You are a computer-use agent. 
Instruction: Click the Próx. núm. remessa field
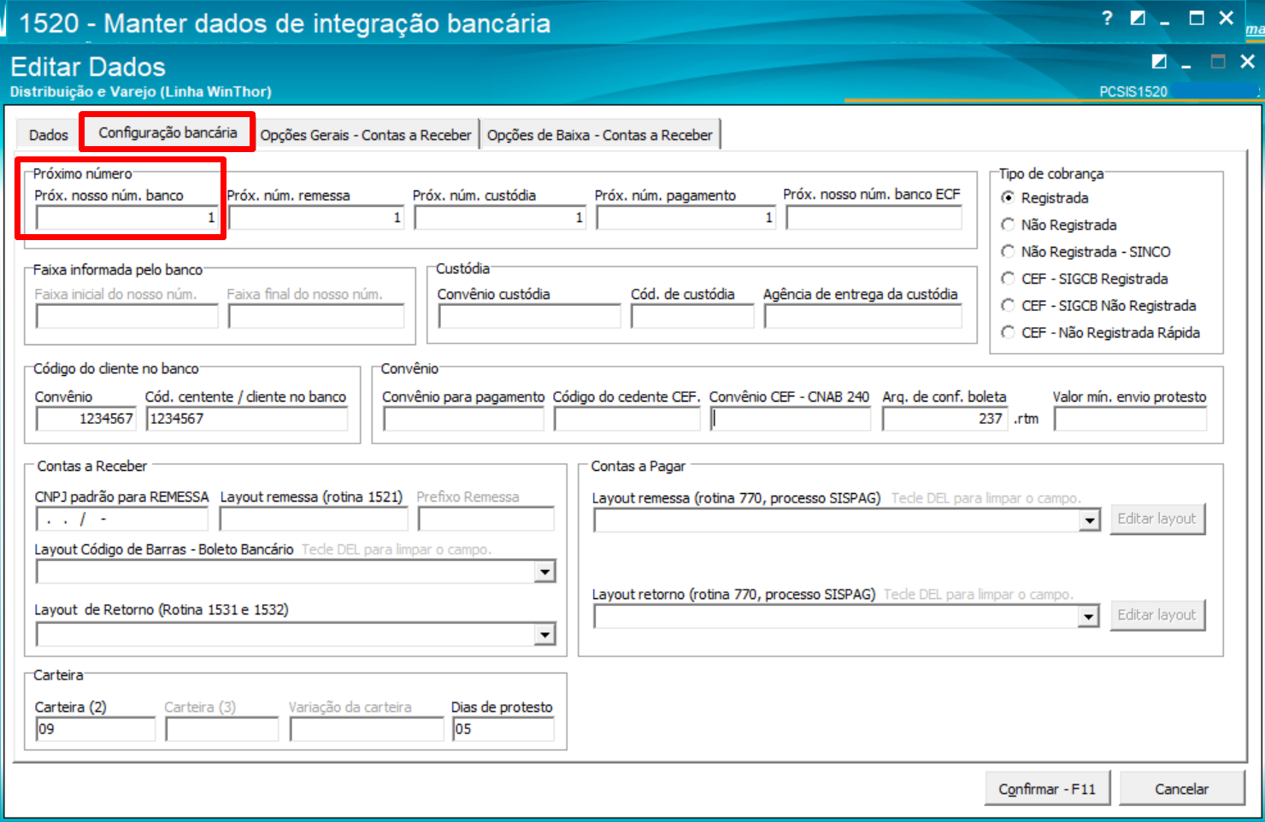tap(316, 218)
